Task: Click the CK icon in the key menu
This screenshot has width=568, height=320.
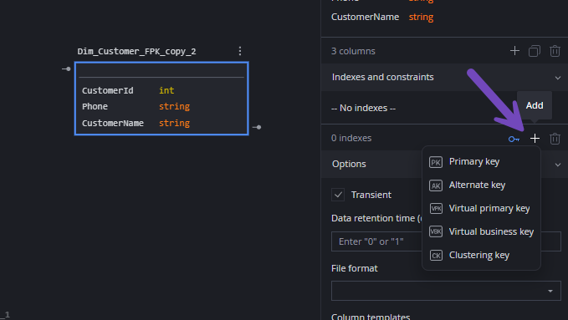Action: point(436,255)
